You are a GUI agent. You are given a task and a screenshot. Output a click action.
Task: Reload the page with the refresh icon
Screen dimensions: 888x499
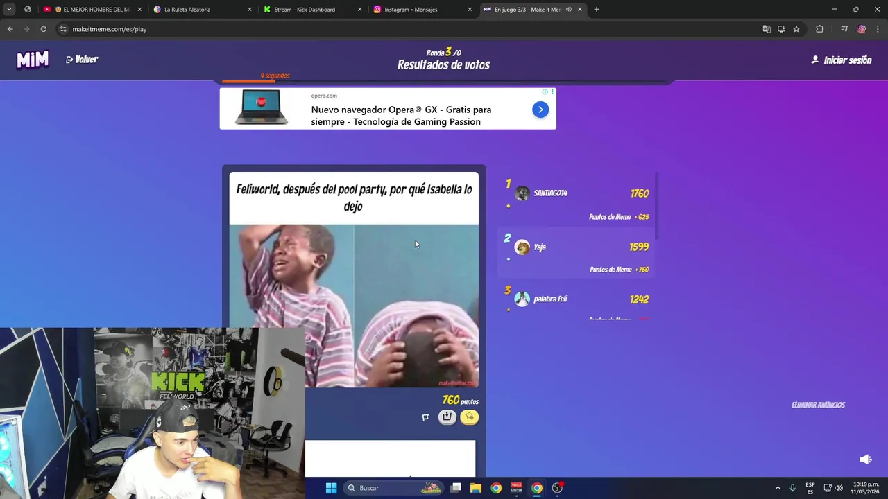click(43, 29)
